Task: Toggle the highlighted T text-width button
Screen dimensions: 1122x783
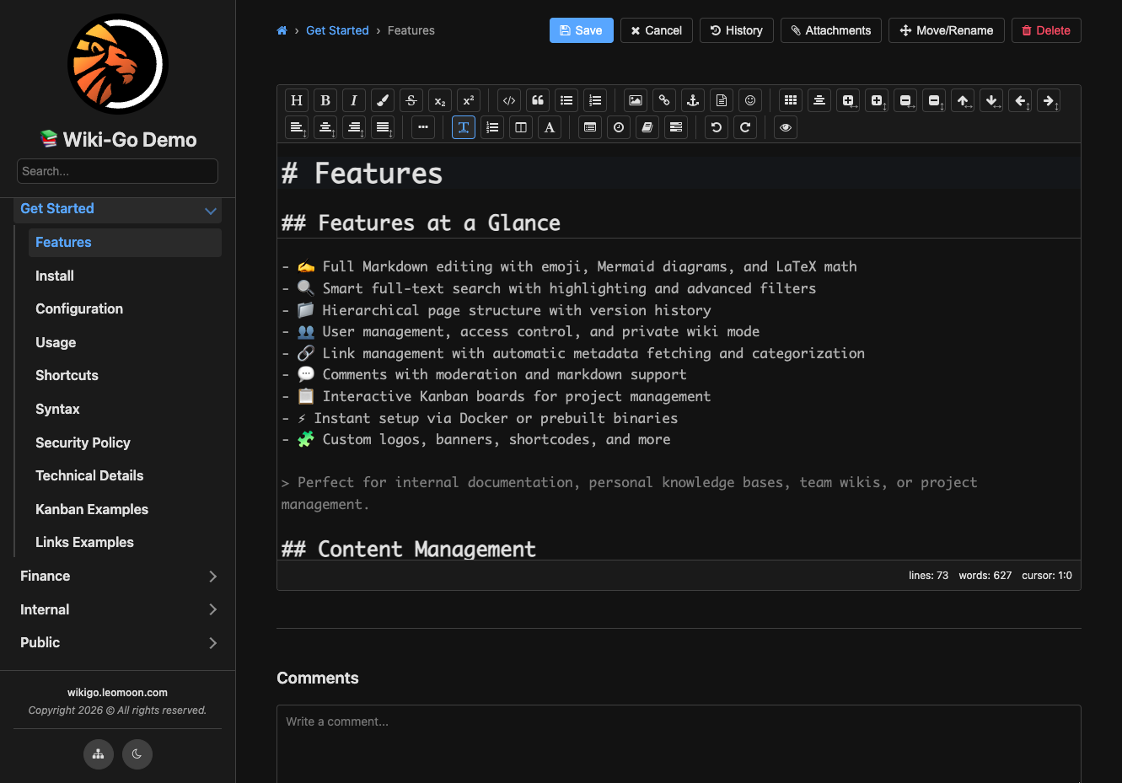Action: 464,127
